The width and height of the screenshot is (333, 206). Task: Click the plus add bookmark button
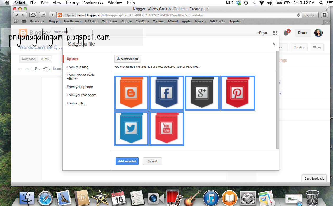[x=52, y=15]
